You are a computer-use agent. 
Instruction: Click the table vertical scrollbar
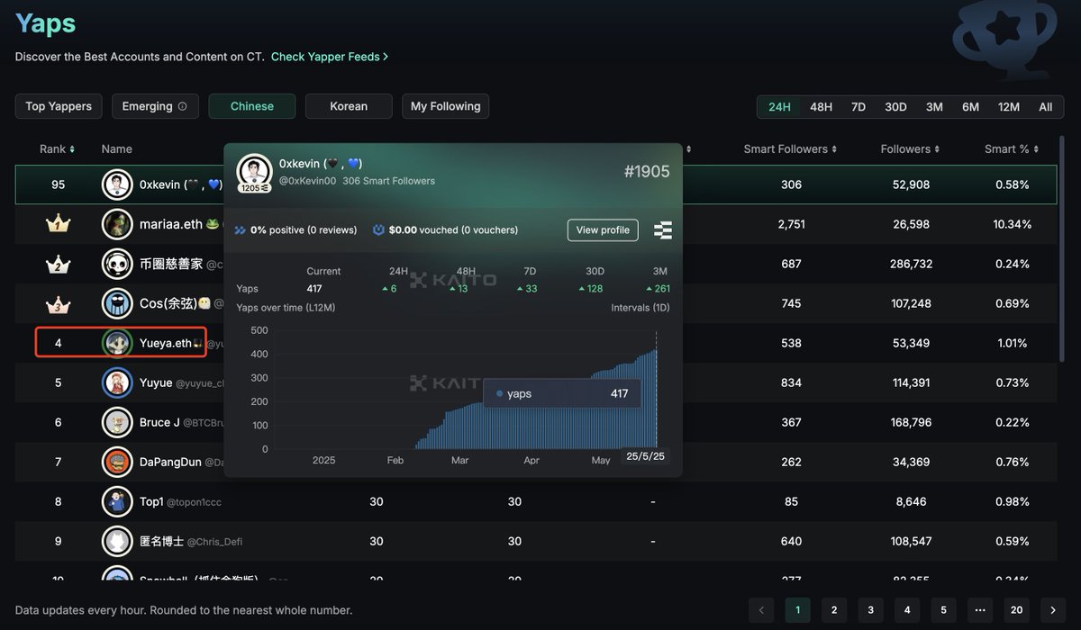(x=1062, y=247)
